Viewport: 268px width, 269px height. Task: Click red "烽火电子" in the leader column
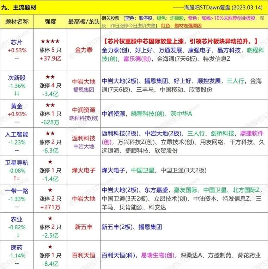pos(84,170)
